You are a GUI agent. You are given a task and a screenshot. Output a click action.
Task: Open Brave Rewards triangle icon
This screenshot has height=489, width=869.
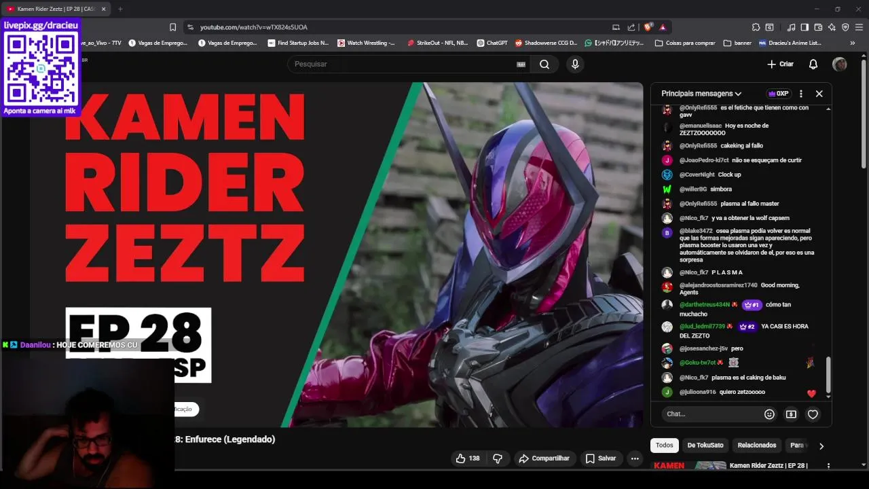[x=663, y=27]
